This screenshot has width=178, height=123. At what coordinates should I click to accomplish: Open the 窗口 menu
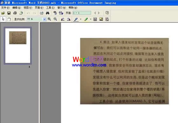pos(62,8)
